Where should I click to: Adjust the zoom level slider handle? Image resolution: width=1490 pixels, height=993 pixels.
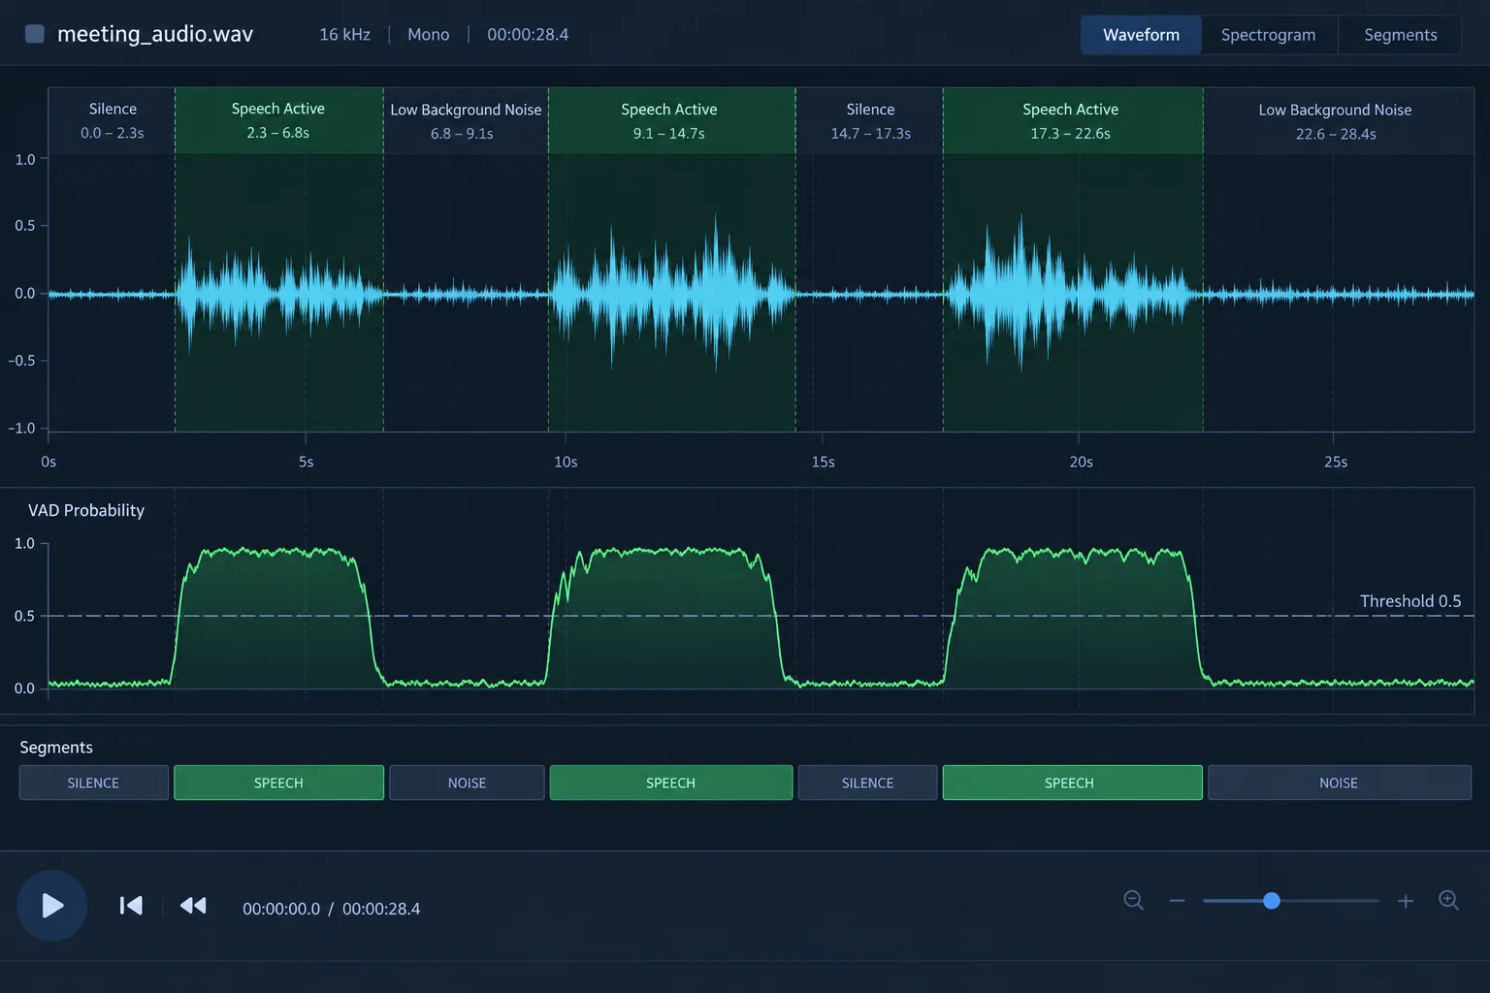[1272, 901]
